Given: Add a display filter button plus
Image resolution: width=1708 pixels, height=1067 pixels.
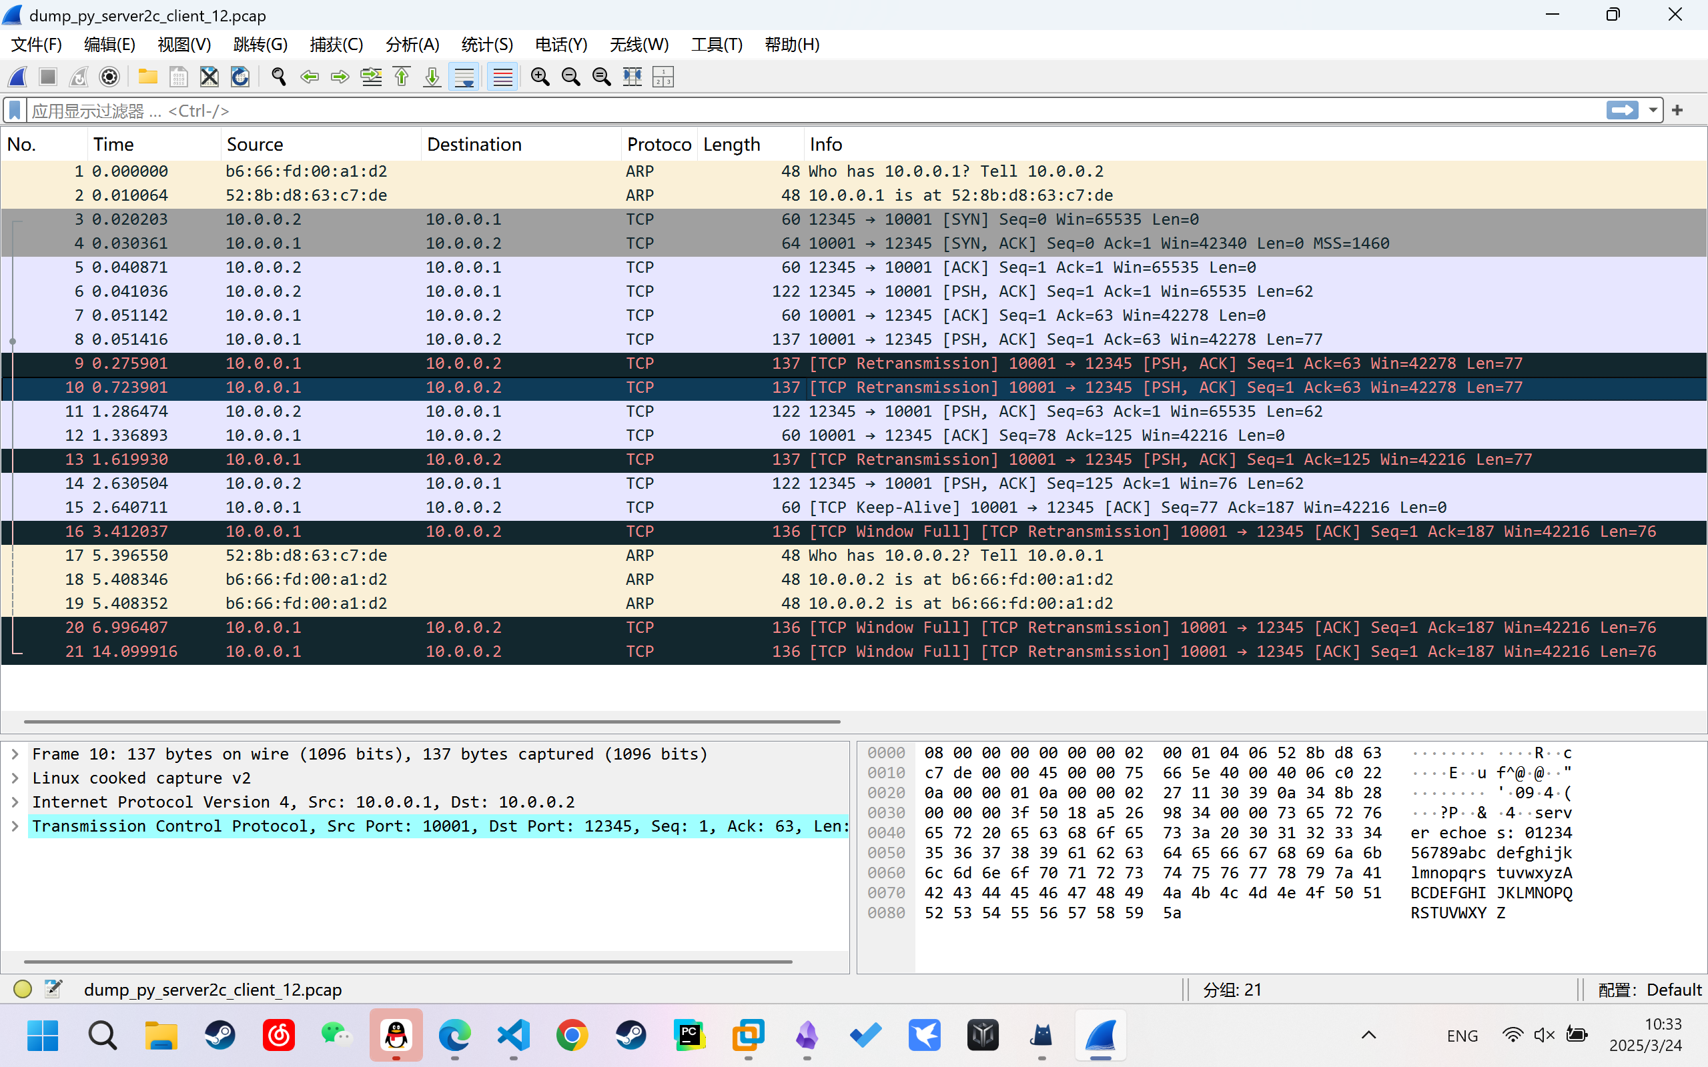Looking at the screenshot, I should pyautogui.click(x=1678, y=111).
